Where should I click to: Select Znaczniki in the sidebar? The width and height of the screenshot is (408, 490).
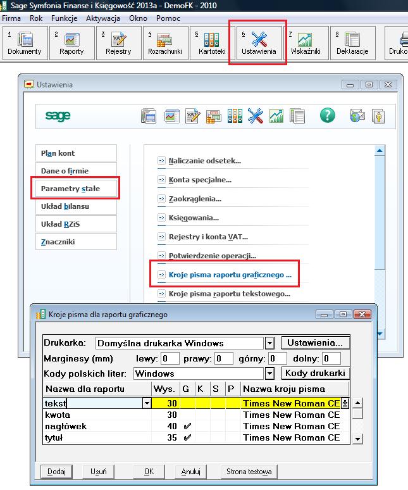[x=76, y=242]
